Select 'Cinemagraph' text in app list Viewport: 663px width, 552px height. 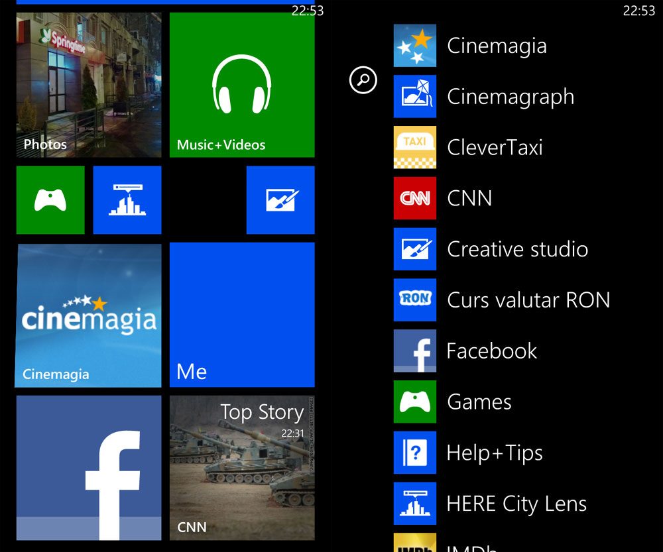511,97
